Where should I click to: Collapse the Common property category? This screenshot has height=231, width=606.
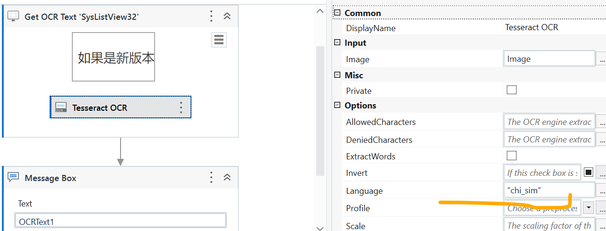(x=337, y=13)
